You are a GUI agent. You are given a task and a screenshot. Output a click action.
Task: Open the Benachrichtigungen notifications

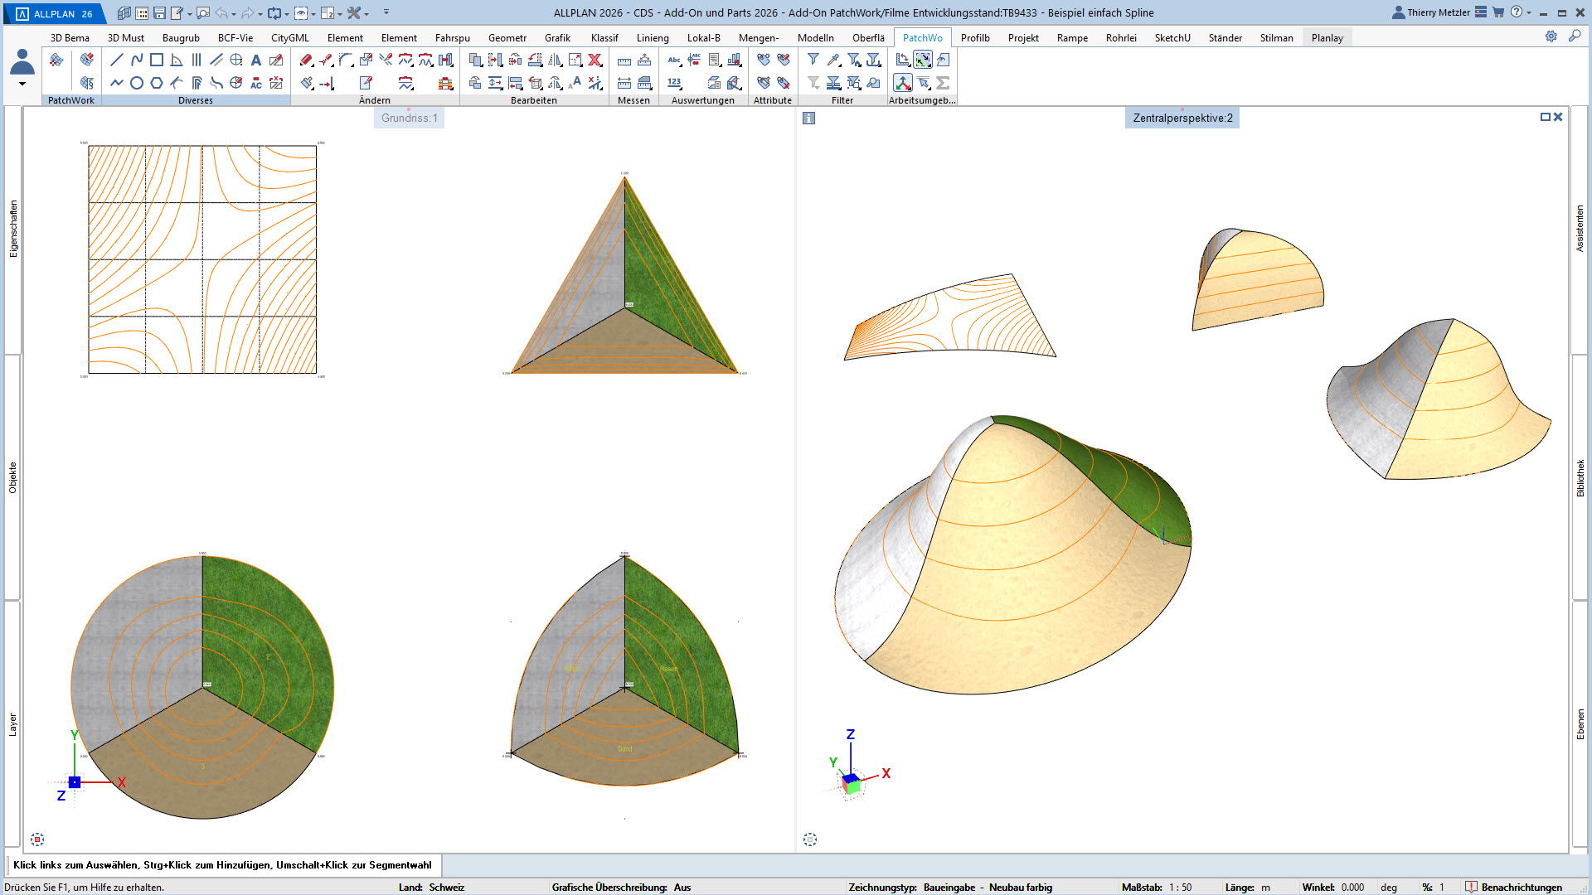(x=1521, y=887)
